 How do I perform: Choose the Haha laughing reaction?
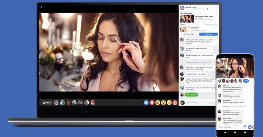coord(158,103)
